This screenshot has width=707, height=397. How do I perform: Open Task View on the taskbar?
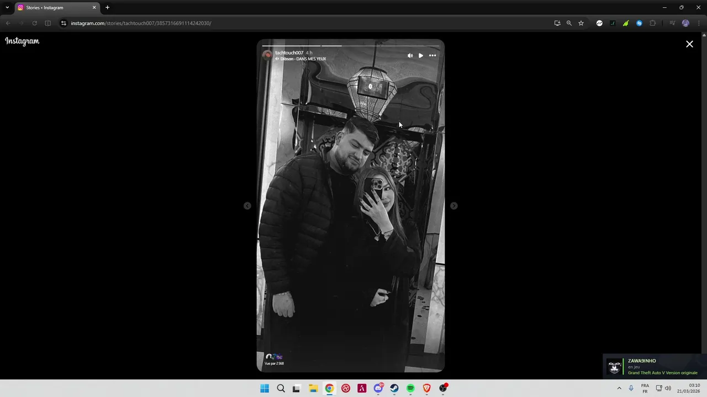(x=296, y=389)
